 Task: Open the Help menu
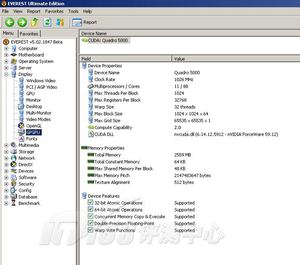(88, 11)
